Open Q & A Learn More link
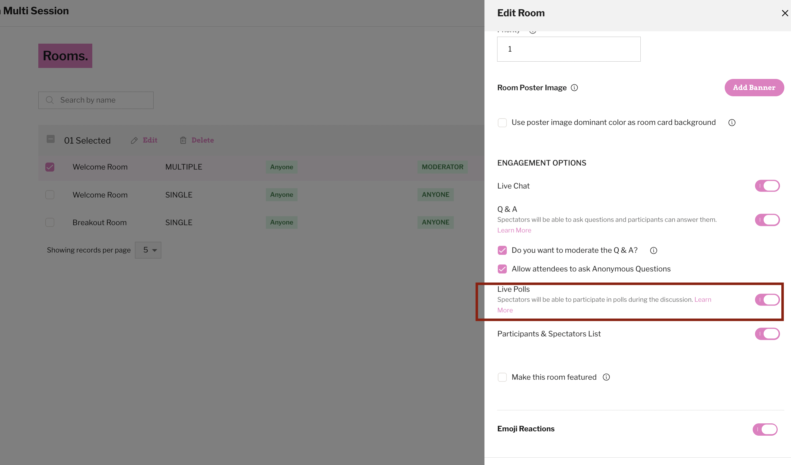 coord(514,230)
